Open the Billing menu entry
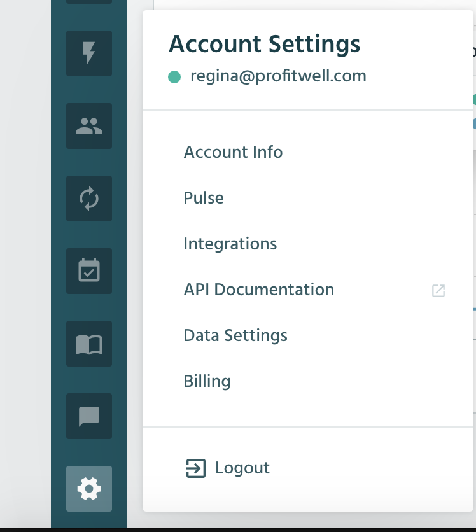Image resolution: width=476 pixels, height=532 pixels. click(207, 381)
